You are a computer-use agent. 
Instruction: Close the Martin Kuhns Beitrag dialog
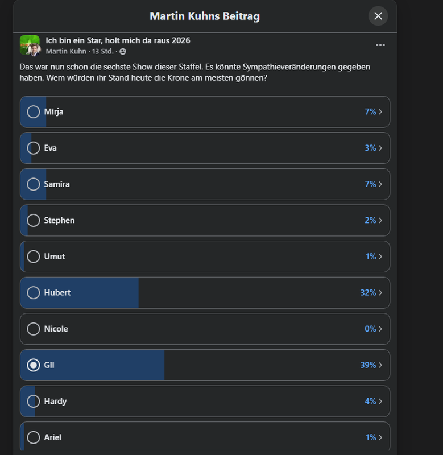pyautogui.click(x=378, y=16)
